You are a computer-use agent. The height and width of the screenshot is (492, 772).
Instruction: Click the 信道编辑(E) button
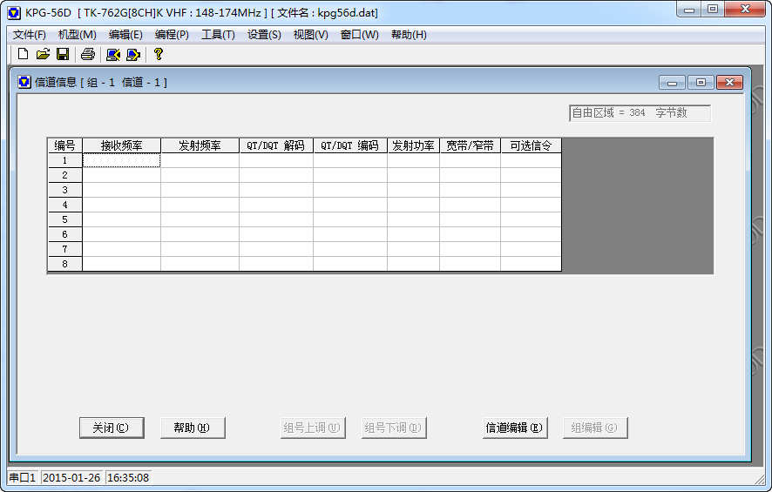pyautogui.click(x=514, y=428)
